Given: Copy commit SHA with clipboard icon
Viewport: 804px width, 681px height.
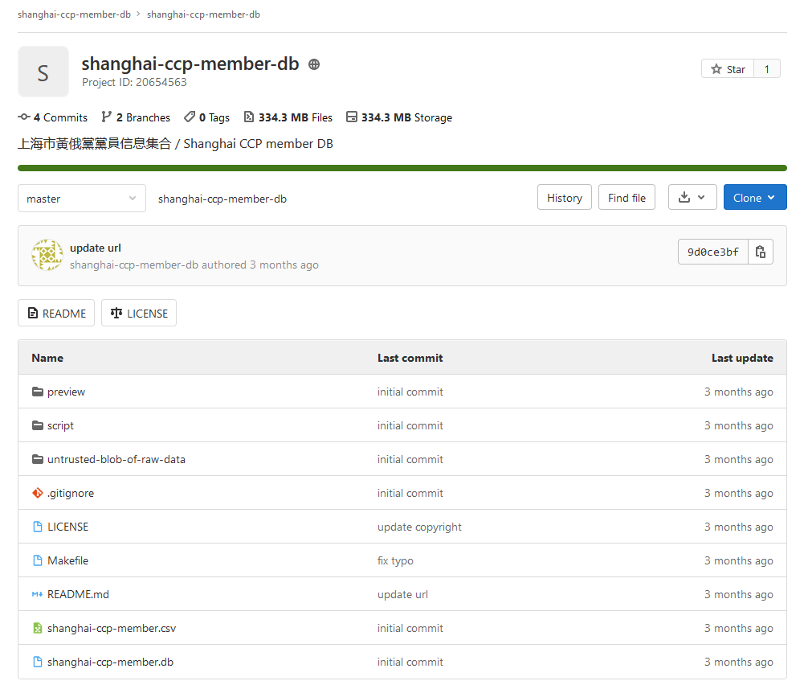Looking at the screenshot, I should pyautogui.click(x=761, y=252).
